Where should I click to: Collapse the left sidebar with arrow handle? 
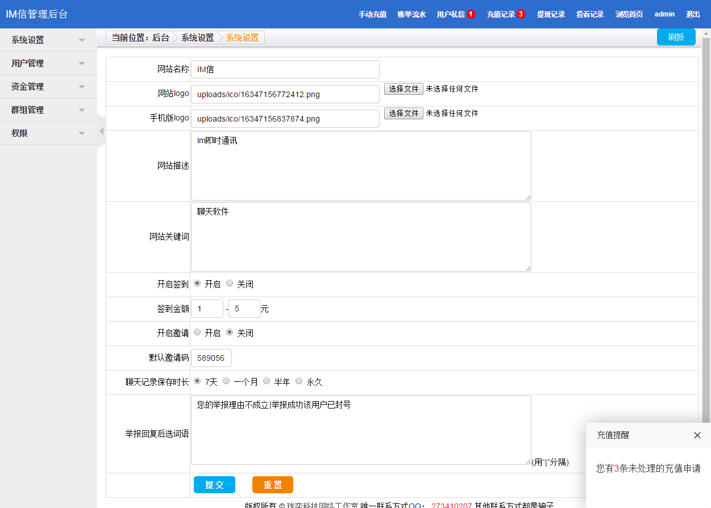pyautogui.click(x=101, y=131)
